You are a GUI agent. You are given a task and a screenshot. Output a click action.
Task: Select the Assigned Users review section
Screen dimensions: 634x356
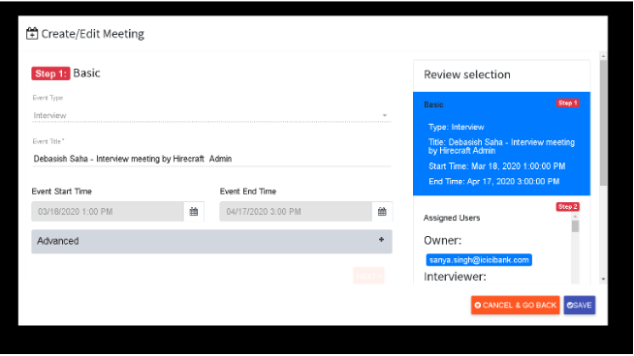click(x=452, y=218)
